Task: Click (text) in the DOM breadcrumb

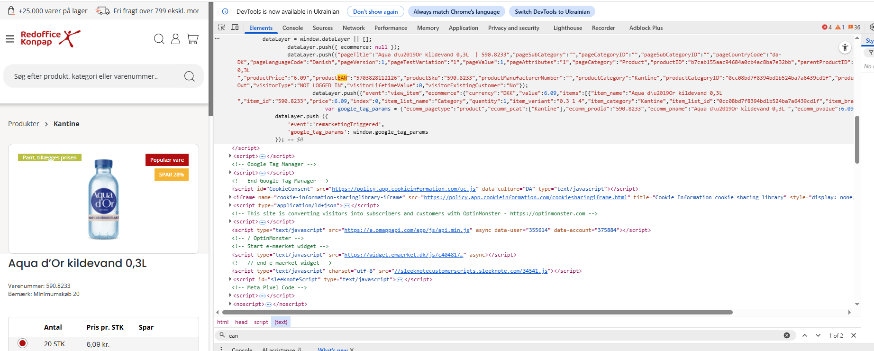Action: [x=281, y=322]
